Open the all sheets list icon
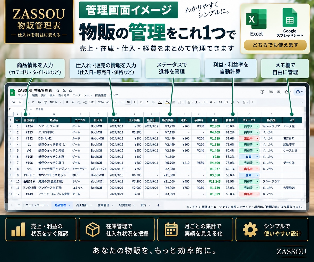Viewport: 314px width, 262px height. (19, 205)
